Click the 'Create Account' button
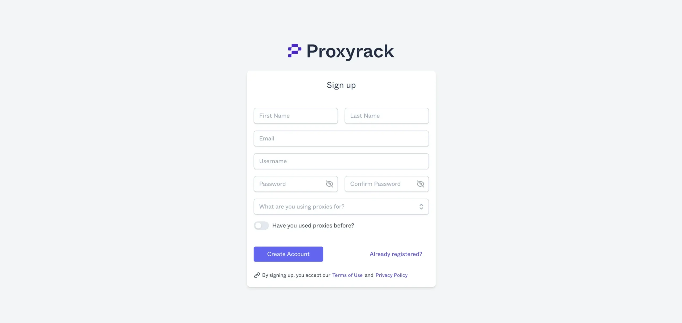The width and height of the screenshot is (682, 323). 288,254
